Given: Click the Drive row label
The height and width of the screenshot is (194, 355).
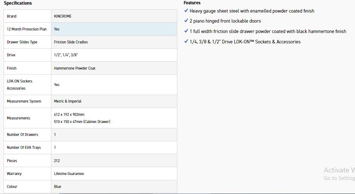Looking at the screenshot, I should coord(11,55).
